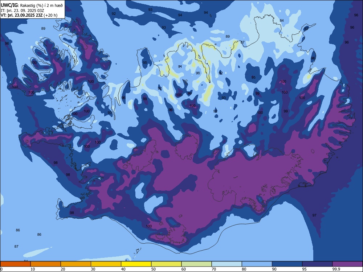The height and width of the screenshot is (272, 363).
Task: Click the 40–50 bright yellow legend swatch
Action: [x=136, y=264]
